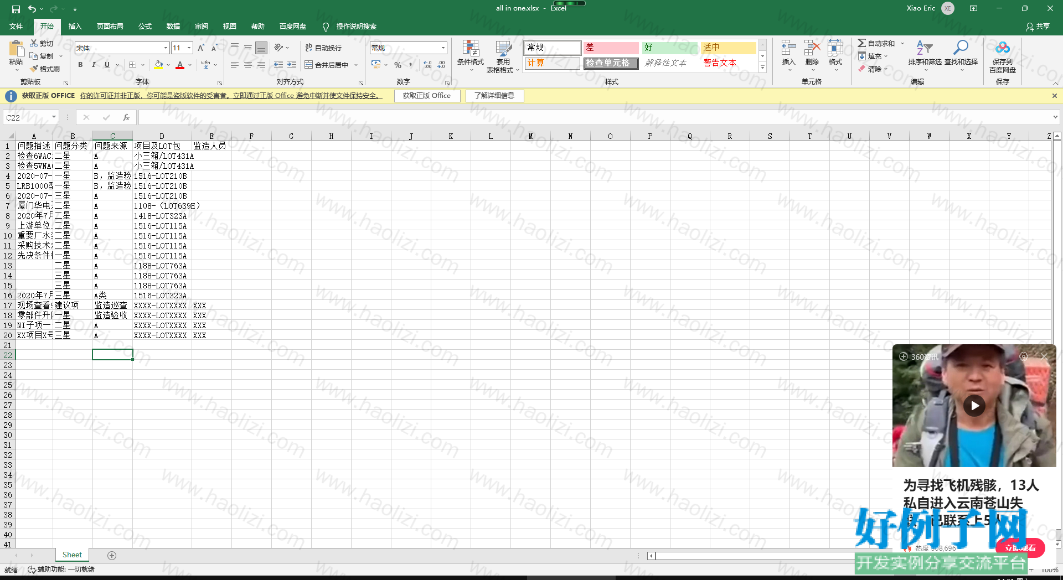Screen dimensions: 1063x580
Task: Click the accounting number format icon
Action: tap(376, 65)
